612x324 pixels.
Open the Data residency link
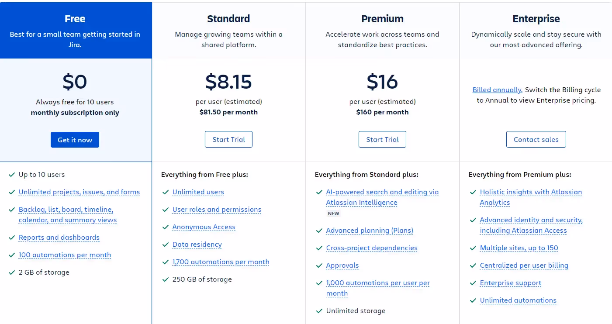[197, 244]
